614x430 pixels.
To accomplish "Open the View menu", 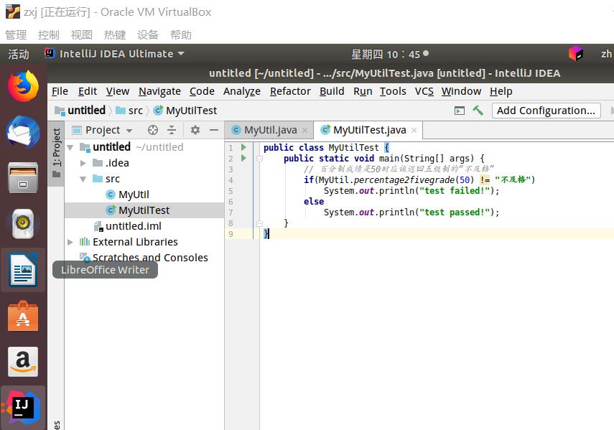I will (x=118, y=91).
